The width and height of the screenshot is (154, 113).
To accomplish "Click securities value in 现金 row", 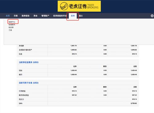I will pos(74,54).
